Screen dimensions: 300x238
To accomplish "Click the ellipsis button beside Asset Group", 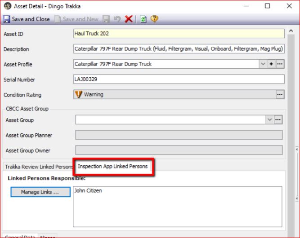I will point(278,120).
